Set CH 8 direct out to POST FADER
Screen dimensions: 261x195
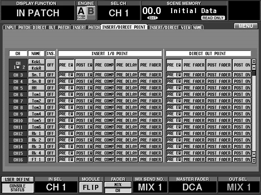pos(219,108)
